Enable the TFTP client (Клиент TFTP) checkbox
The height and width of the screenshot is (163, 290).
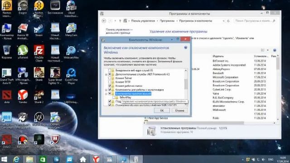[110, 82]
